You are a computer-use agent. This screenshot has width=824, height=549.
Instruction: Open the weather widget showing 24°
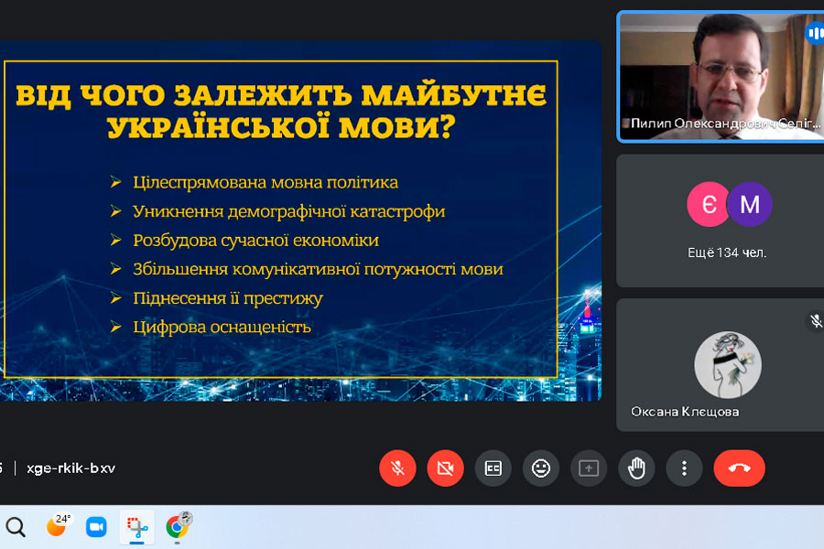(x=58, y=526)
